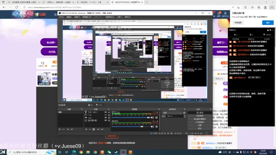Image resolution: width=276 pixels, height=155 pixels.
Task: Open the 场景集合(S) menu in OBS
Action: pyautogui.click(x=110, y=17)
